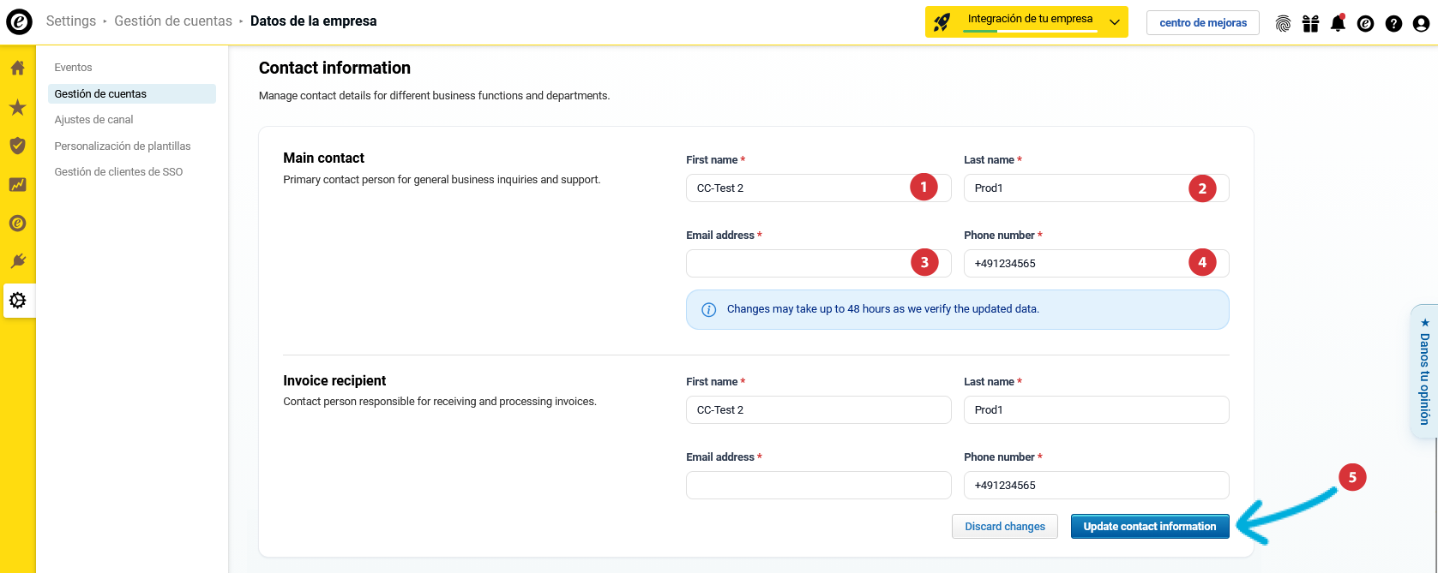Open the star reviews icon in sidebar
The image size is (1438, 573).
(17, 107)
